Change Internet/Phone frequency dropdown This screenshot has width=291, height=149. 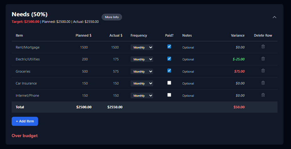[x=142, y=95]
